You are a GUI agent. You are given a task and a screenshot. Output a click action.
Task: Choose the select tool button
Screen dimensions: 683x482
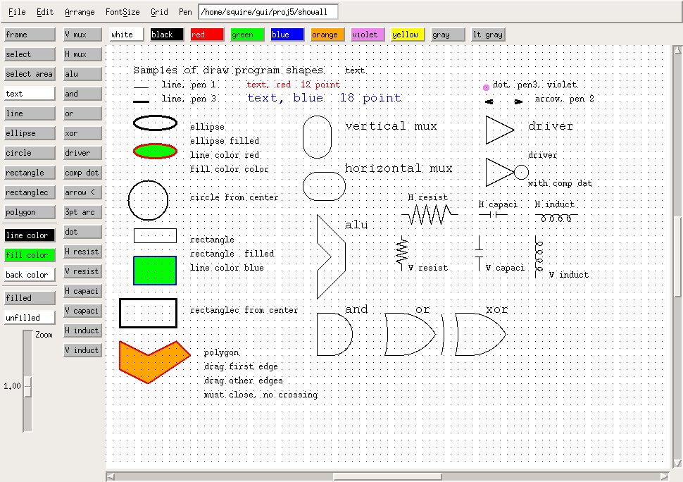30,54
